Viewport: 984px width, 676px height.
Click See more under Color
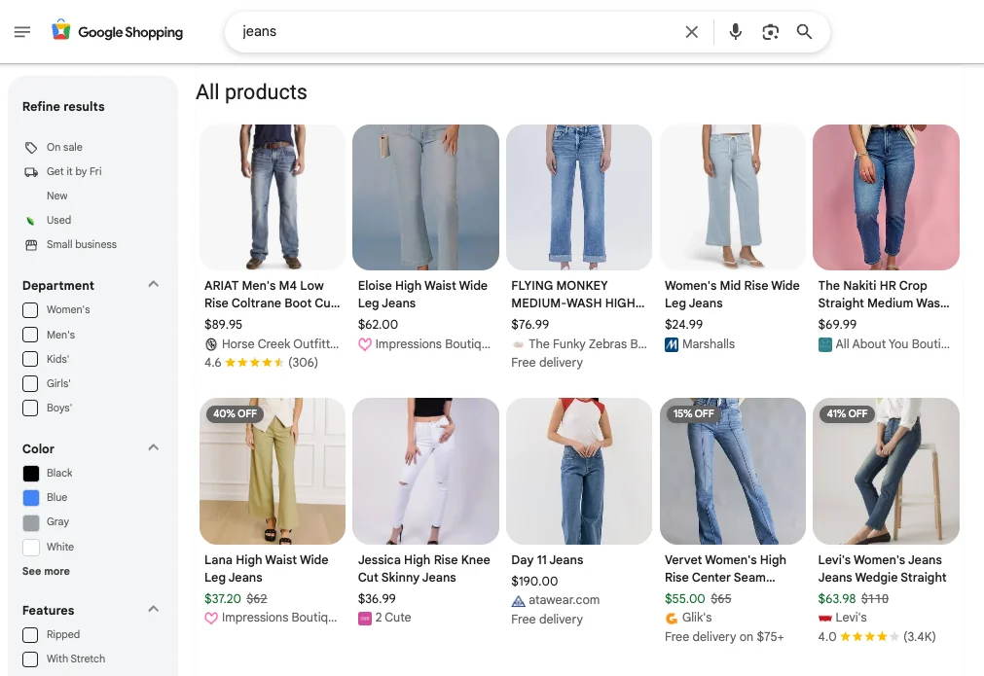point(46,571)
